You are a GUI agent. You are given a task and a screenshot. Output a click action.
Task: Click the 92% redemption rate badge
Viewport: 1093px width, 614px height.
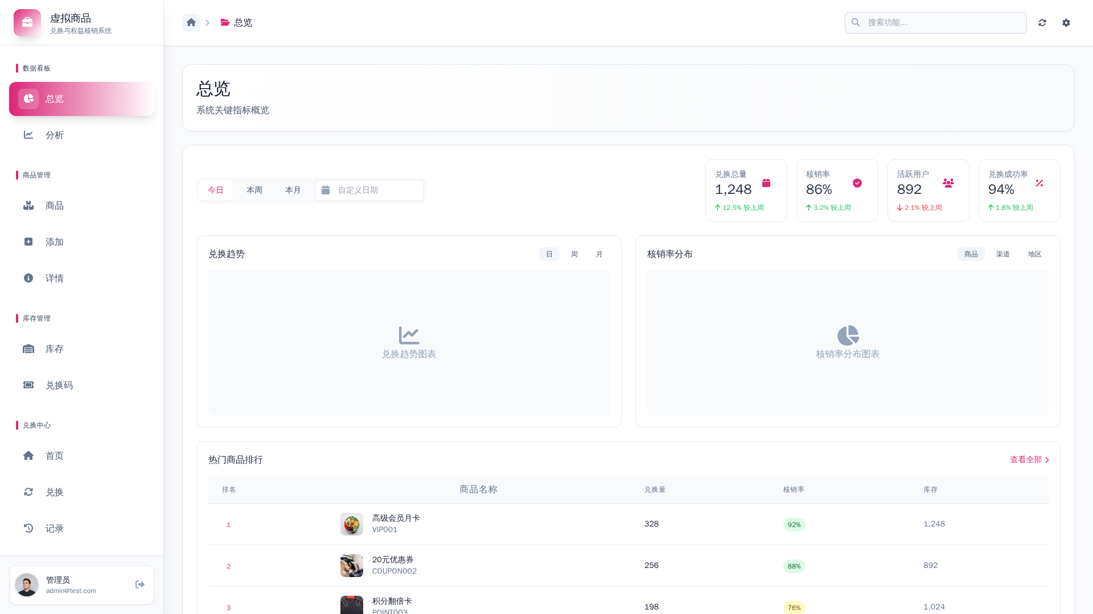coord(794,525)
